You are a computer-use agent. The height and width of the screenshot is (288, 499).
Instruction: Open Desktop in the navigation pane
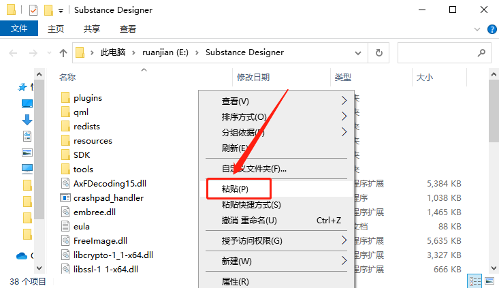pos(27,103)
